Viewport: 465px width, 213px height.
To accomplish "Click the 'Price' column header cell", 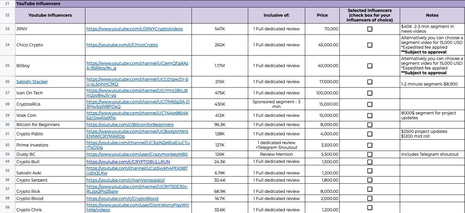I will [x=322, y=15].
